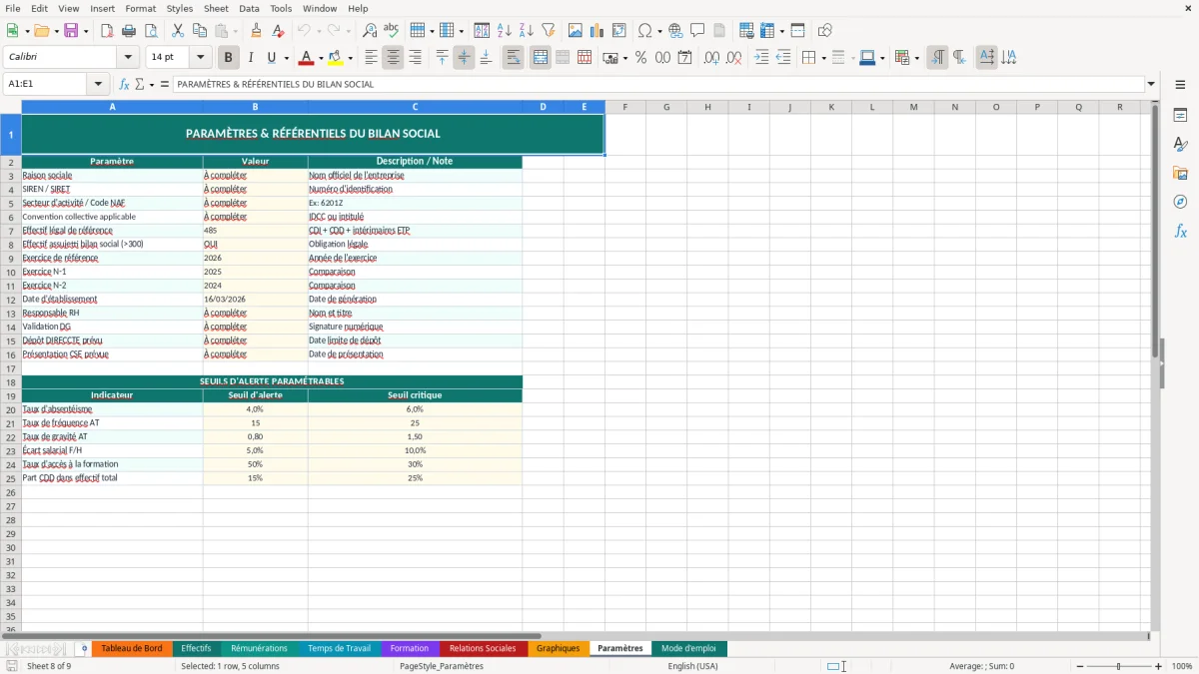Open the Open-document dropdown arrow
The height and width of the screenshot is (674, 1199).
click(x=57, y=31)
